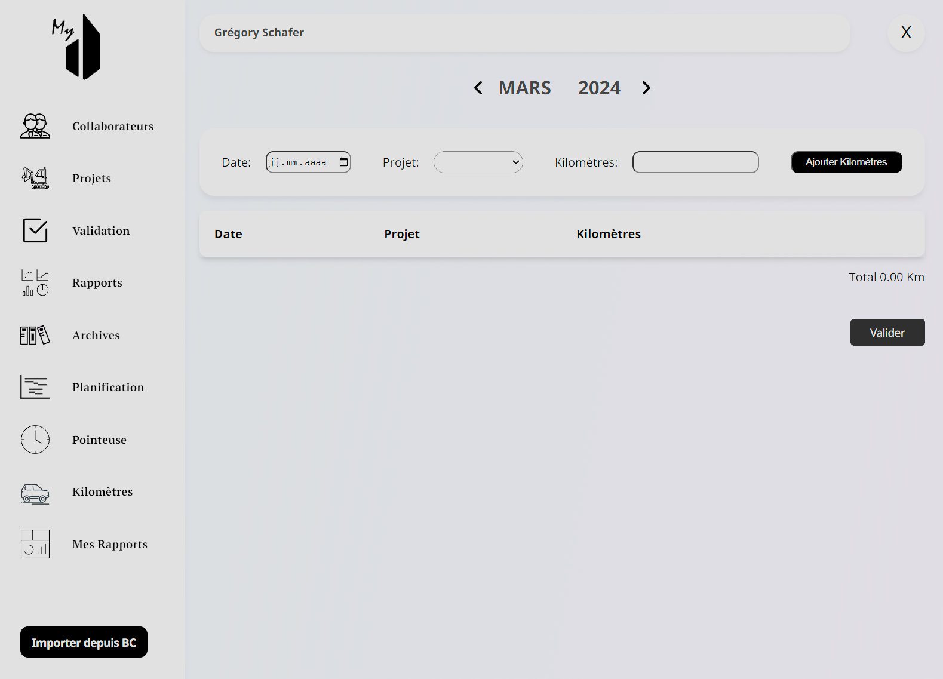Image resolution: width=943 pixels, height=679 pixels.
Task: Click the Archives binders icon
Action: tap(35, 335)
